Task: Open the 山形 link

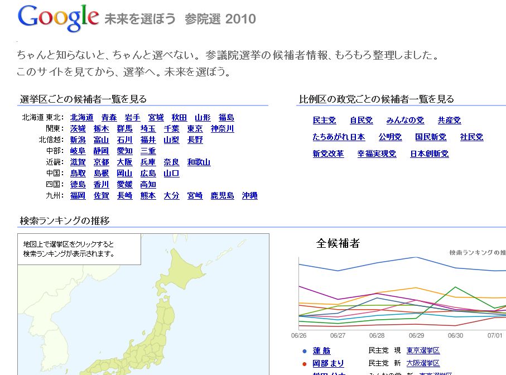Action: pyautogui.click(x=203, y=118)
